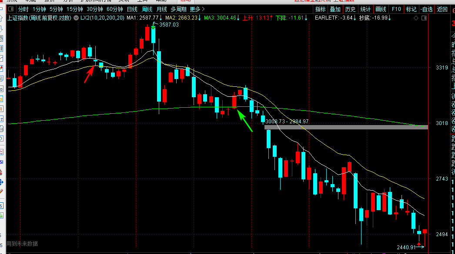455x254 pixels.
Task: Click the 上证指数(周线.前复权.对数) chart title
Action: pyautogui.click(x=39, y=18)
